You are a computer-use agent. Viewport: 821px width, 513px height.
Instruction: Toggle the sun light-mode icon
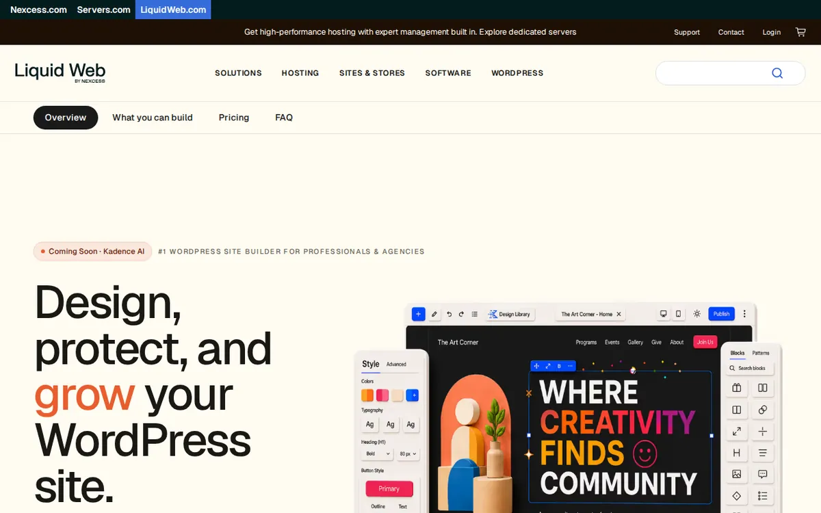[x=696, y=314]
